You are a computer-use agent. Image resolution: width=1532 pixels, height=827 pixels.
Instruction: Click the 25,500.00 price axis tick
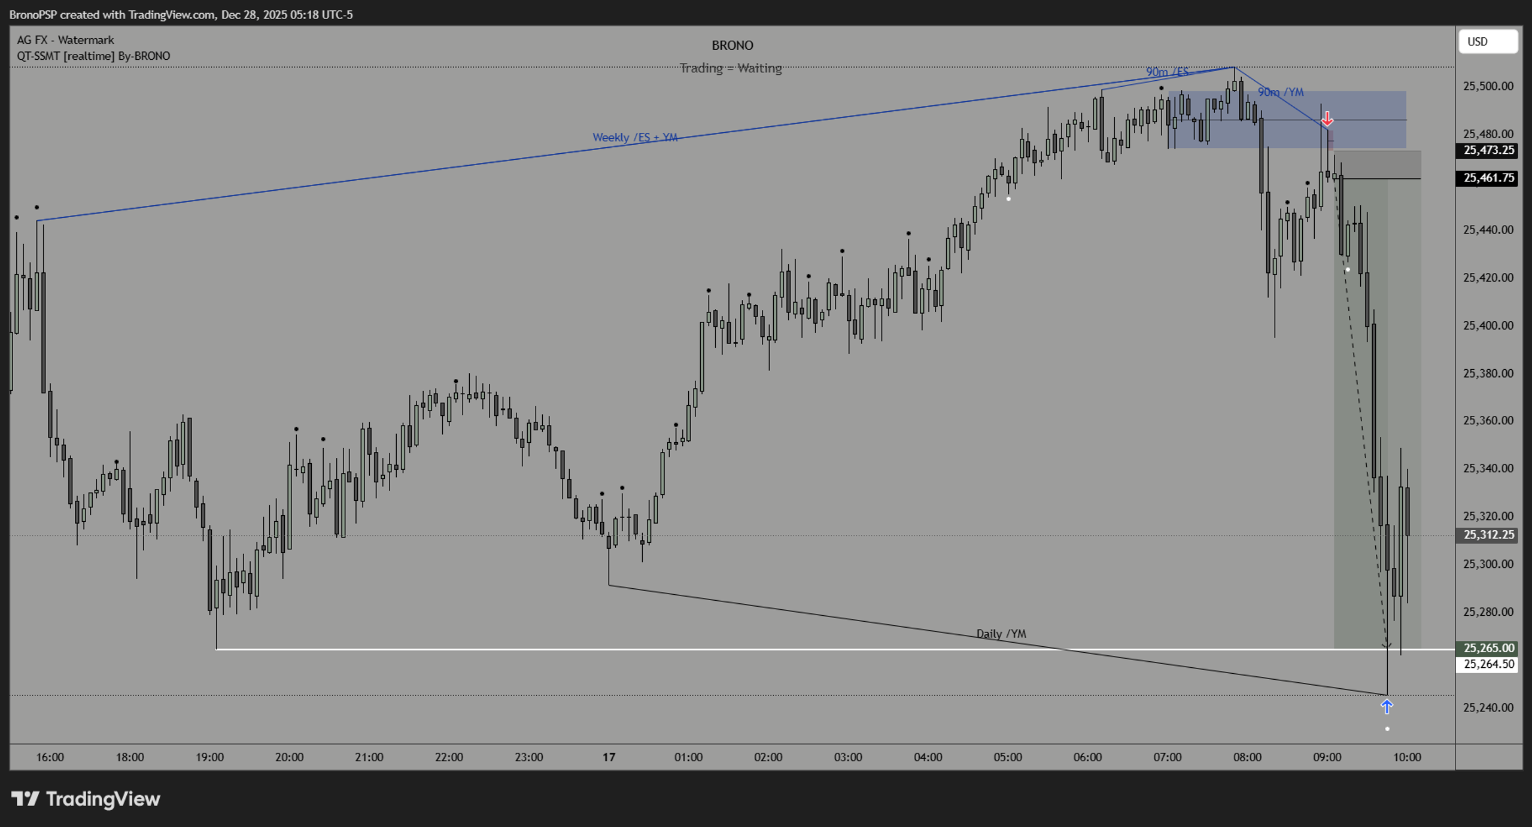point(1488,86)
